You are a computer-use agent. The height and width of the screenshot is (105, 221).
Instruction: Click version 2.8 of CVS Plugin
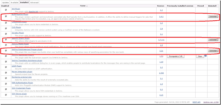pyautogui.click(x=161, y=29)
